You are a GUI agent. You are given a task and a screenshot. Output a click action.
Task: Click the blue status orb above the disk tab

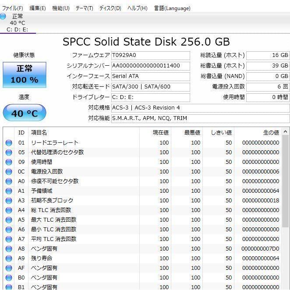tap(3, 17)
